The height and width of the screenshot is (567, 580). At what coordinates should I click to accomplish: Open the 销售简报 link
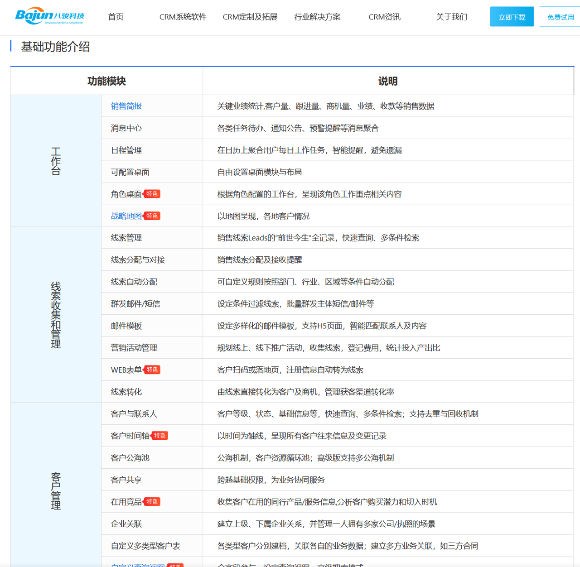126,106
